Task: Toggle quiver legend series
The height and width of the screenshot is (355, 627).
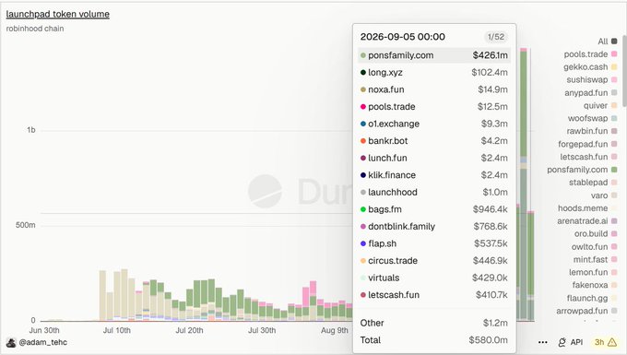Action: (x=600, y=105)
